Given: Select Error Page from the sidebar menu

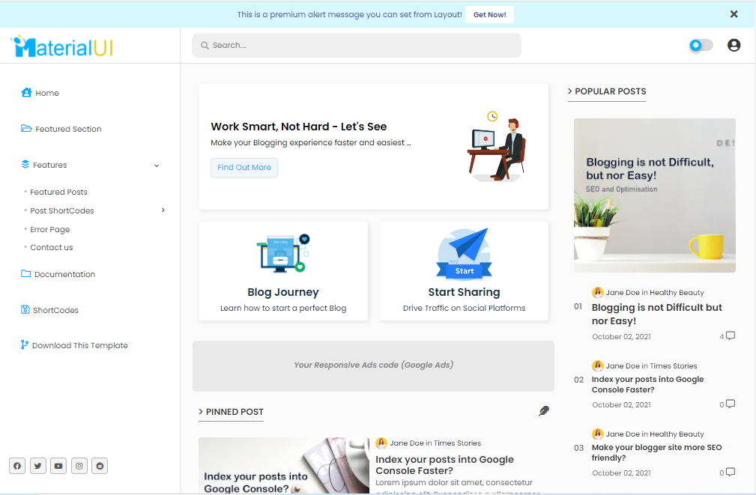Looking at the screenshot, I should tap(50, 229).
